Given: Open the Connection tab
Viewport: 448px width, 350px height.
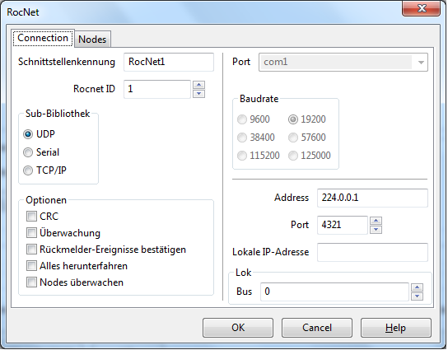Looking at the screenshot, I should pos(43,38).
